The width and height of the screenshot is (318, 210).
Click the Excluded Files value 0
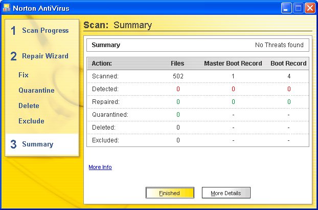pos(178,140)
